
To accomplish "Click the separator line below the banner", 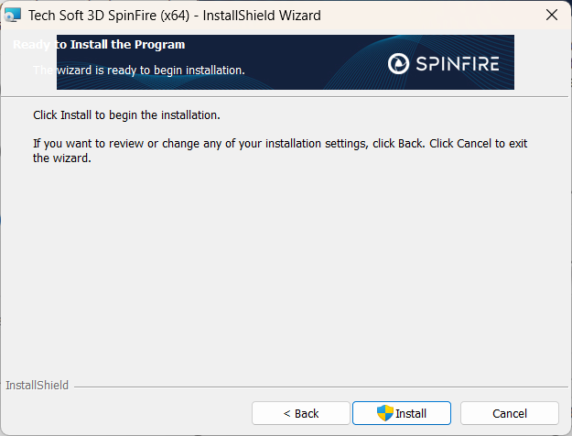I will pyautogui.click(x=286, y=96).
